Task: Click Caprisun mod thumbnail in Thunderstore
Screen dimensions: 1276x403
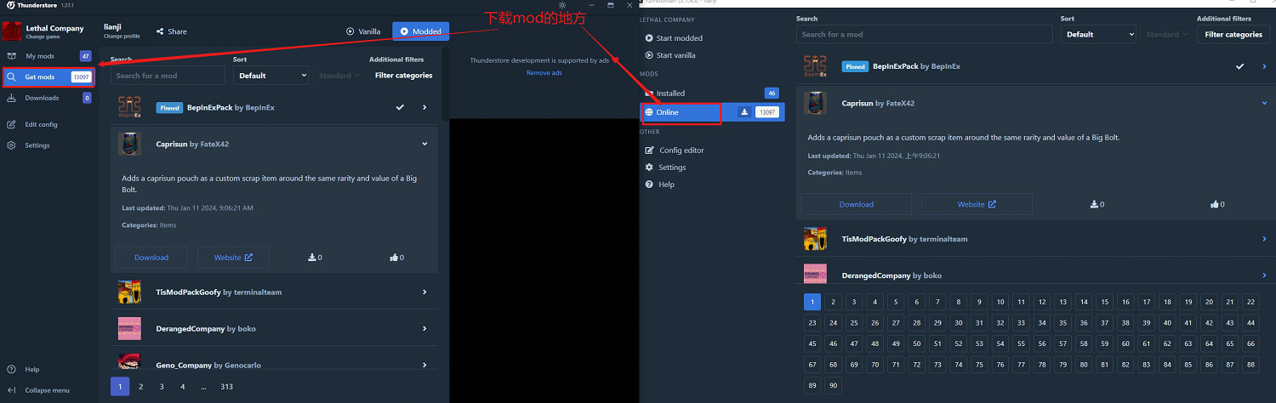Action: click(129, 144)
